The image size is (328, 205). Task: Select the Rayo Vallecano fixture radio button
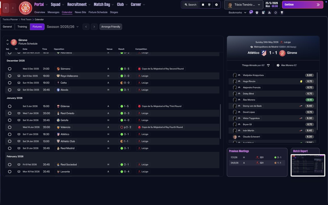[x=10, y=76]
